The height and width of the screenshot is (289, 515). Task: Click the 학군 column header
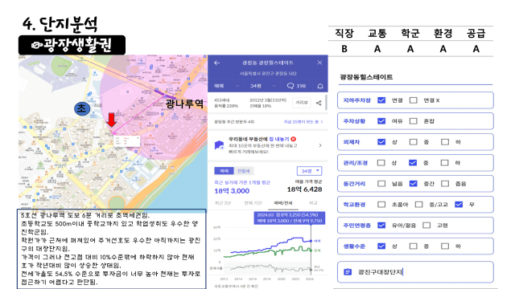coord(410,33)
